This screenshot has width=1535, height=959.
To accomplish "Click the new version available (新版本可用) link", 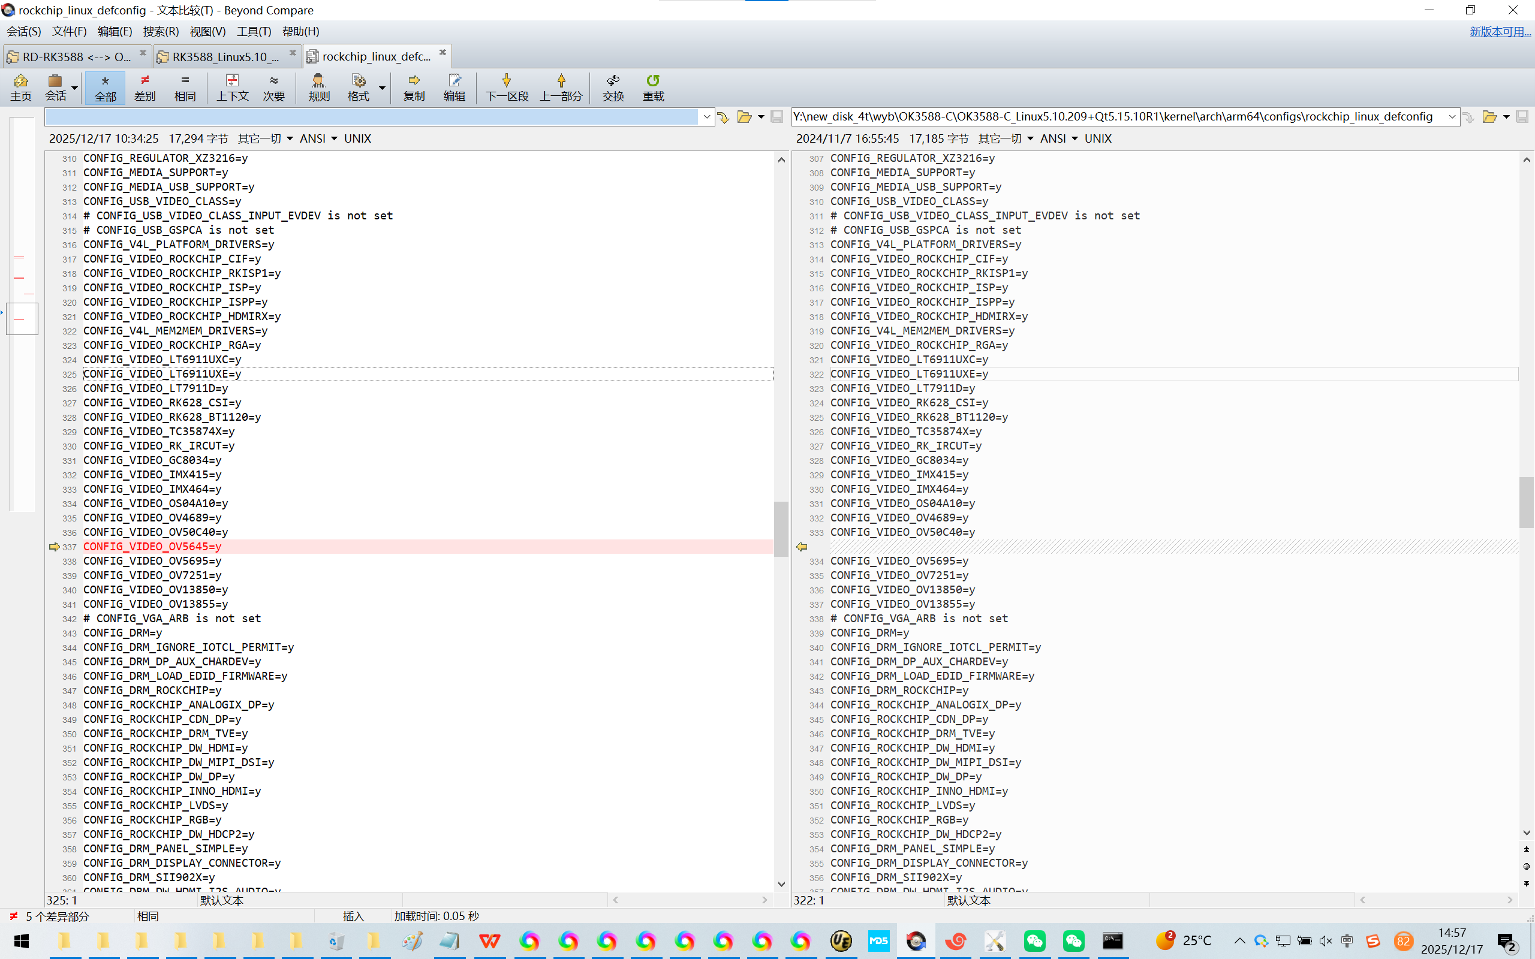I will tap(1500, 31).
